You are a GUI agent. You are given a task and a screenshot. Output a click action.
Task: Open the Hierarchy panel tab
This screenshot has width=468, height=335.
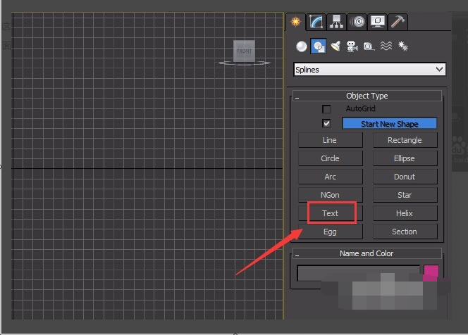[336, 22]
